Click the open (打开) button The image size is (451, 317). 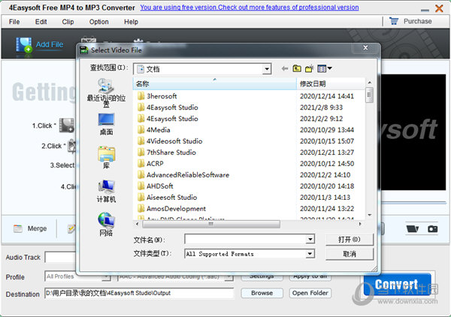pos(350,240)
